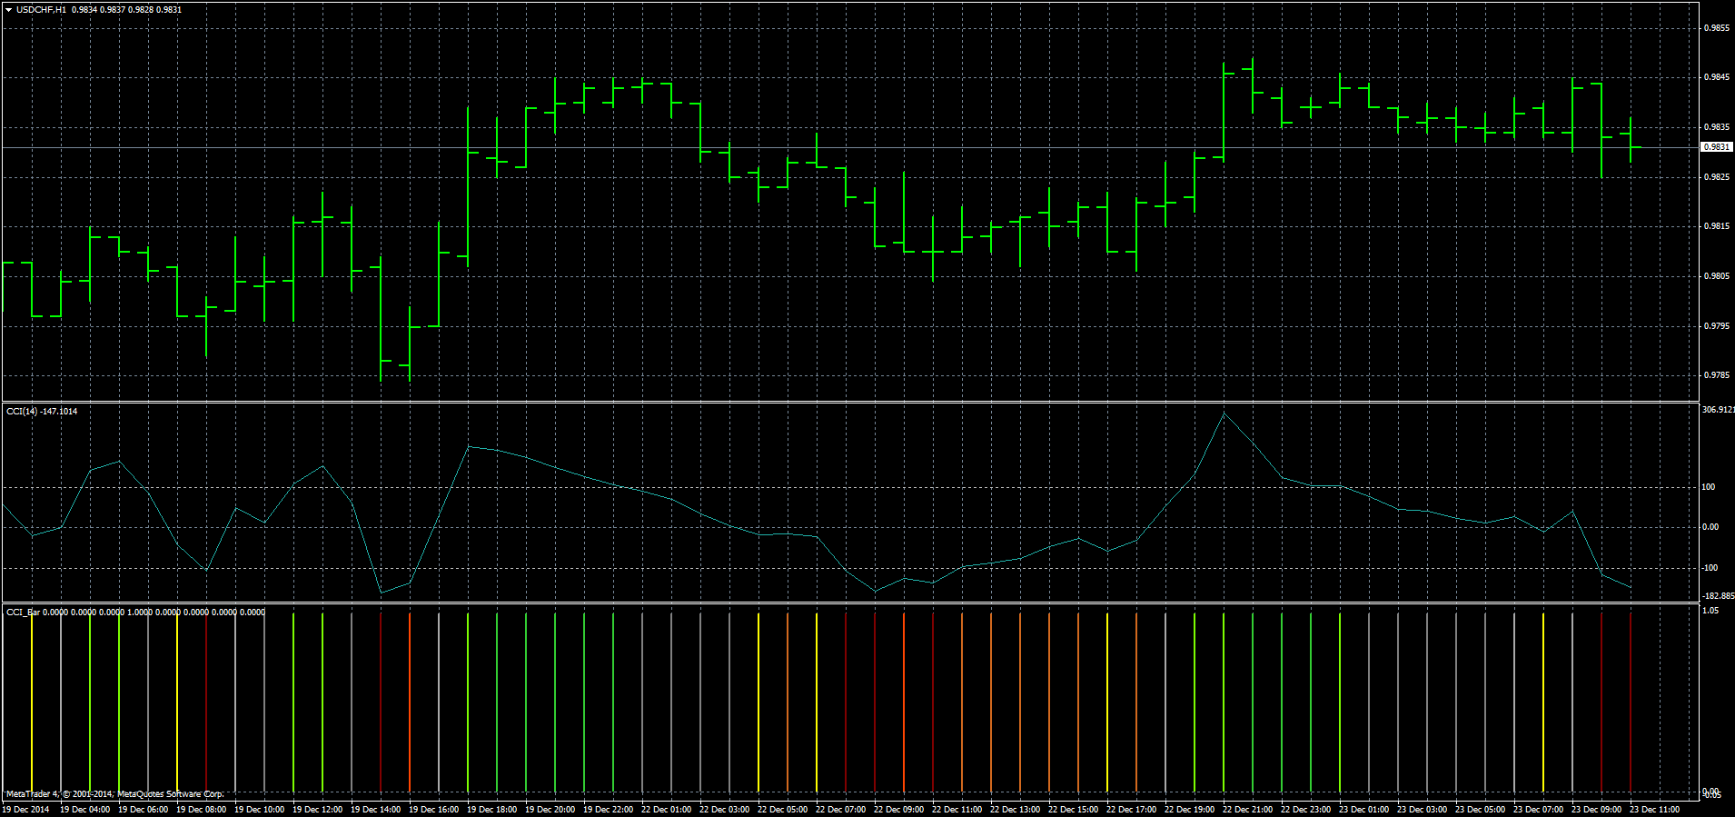1735x817 pixels.
Task: Click the 0.9845 price axis label
Action: (1717, 77)
